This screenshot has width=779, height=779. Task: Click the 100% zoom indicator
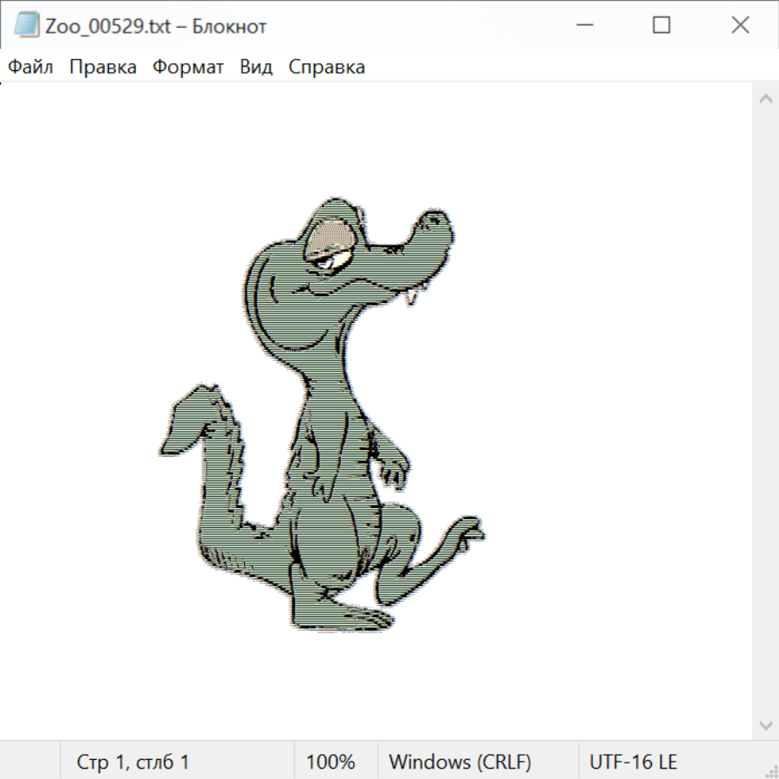coord(331,762)
